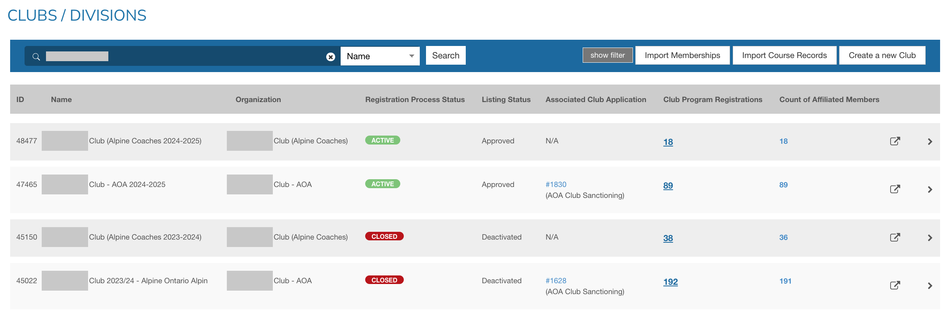Click Import Memberships button
Viewport: 951px width, 314px height.
point(682,55)
